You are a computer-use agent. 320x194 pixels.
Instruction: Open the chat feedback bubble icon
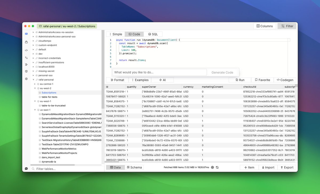tap(26, 169)
